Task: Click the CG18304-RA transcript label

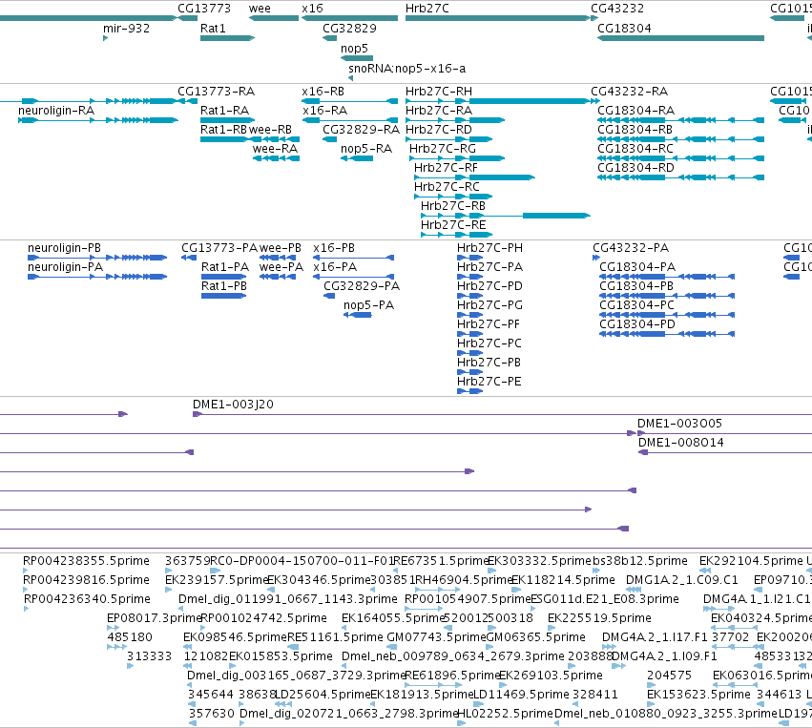Action: [635, 111]
